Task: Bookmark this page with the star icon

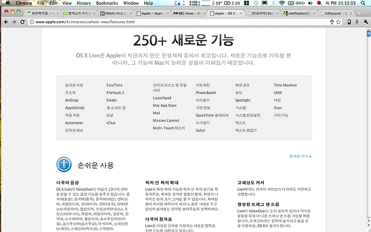Action: (339, 22)
